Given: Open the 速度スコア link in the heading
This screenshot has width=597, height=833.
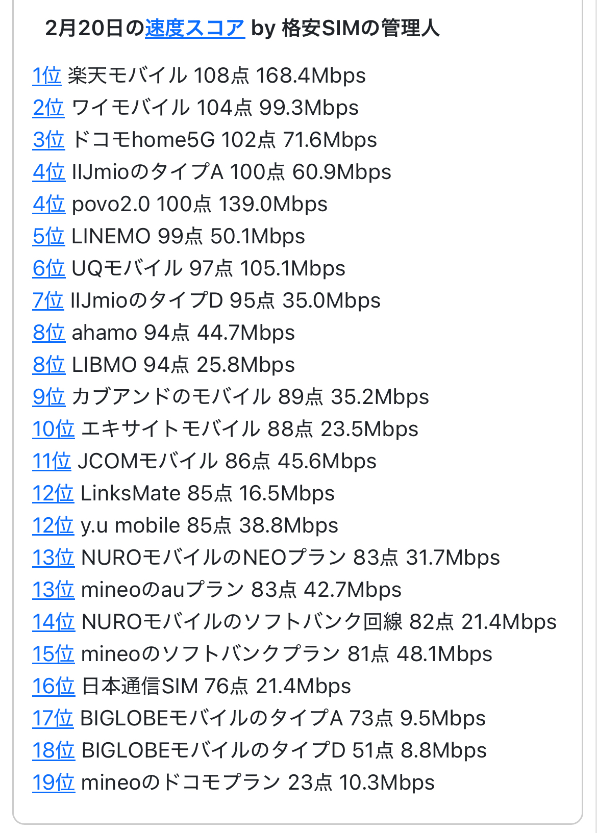Looking at the screenshot, I should click(194, 29).
